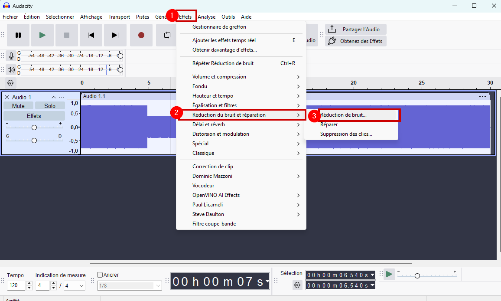Skip to end of the track
Screen dimensions: 501x301
tap(115, 35)
